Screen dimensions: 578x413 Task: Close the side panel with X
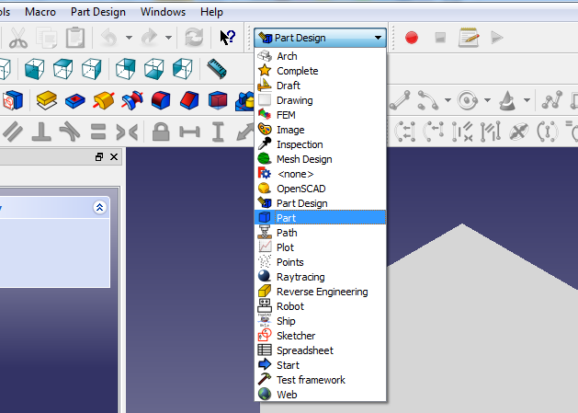(114, 157)
